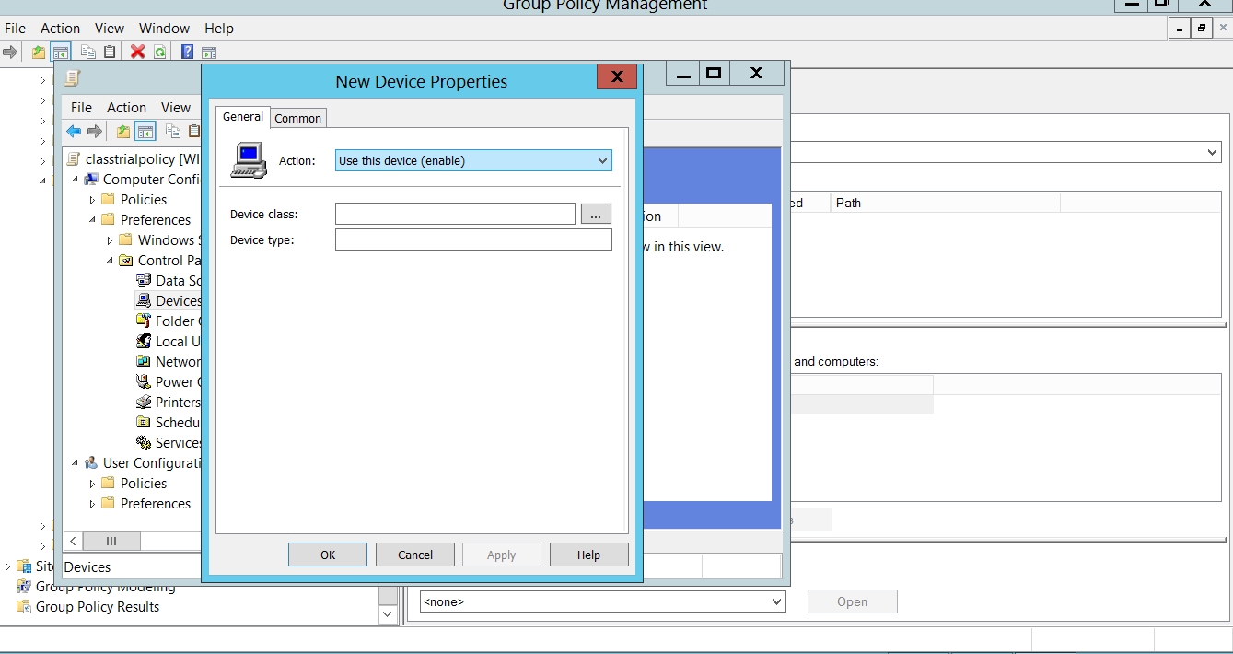Open the <none> dropdown at bottom

pos(602,601)
